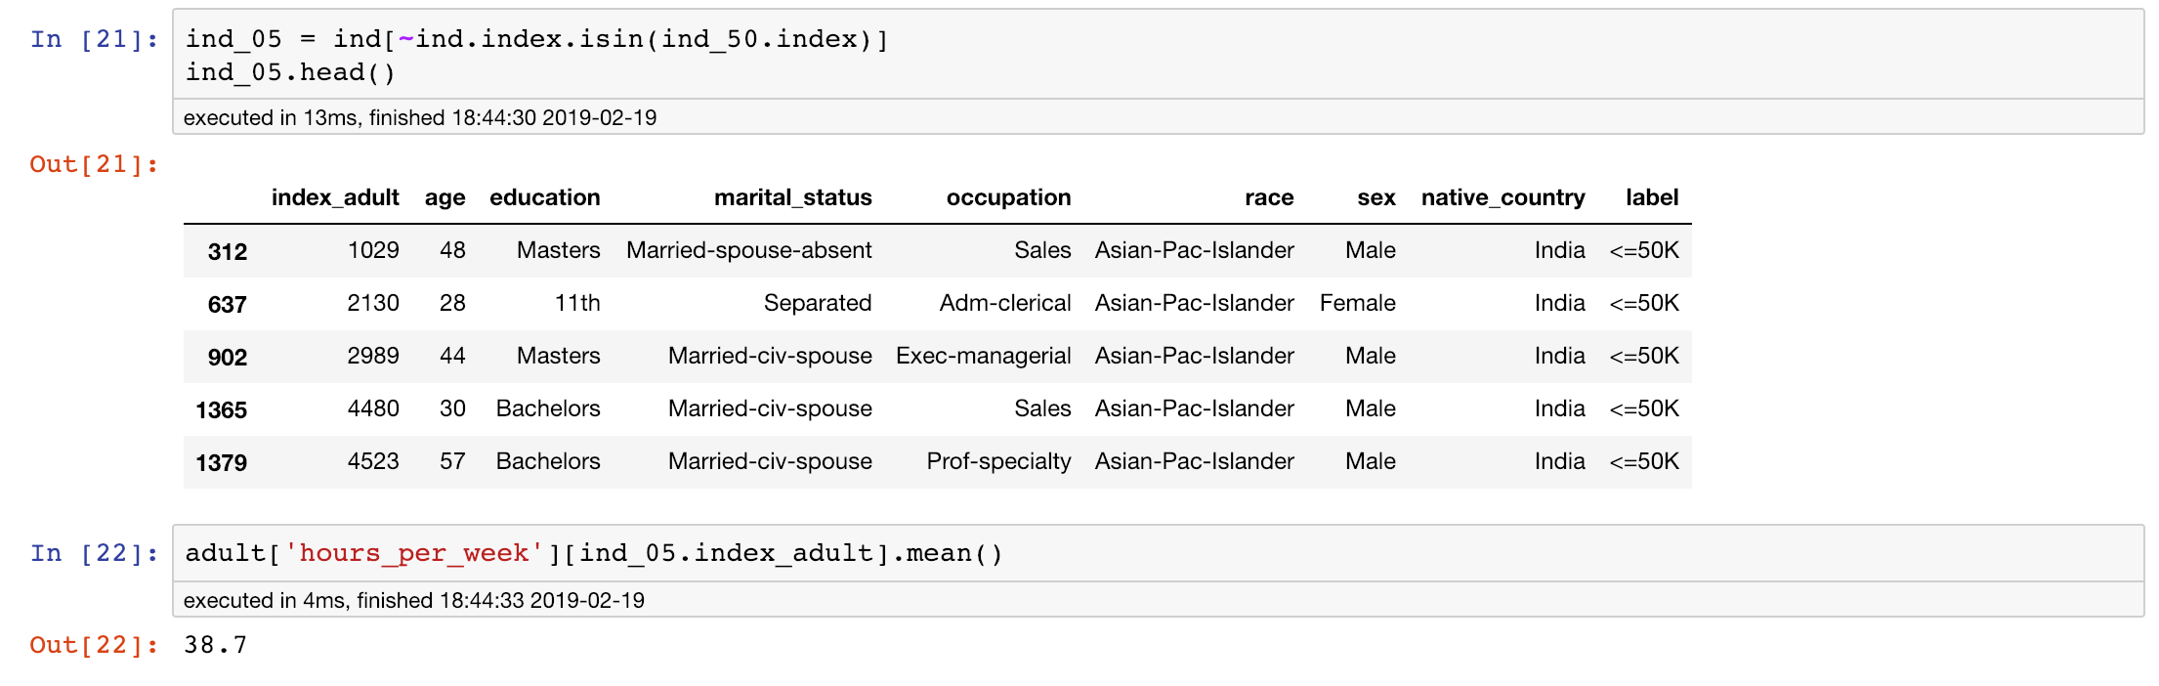The image size is (2159, 686).
Task: Click the index_adult column header
Action: pos(335,197)
